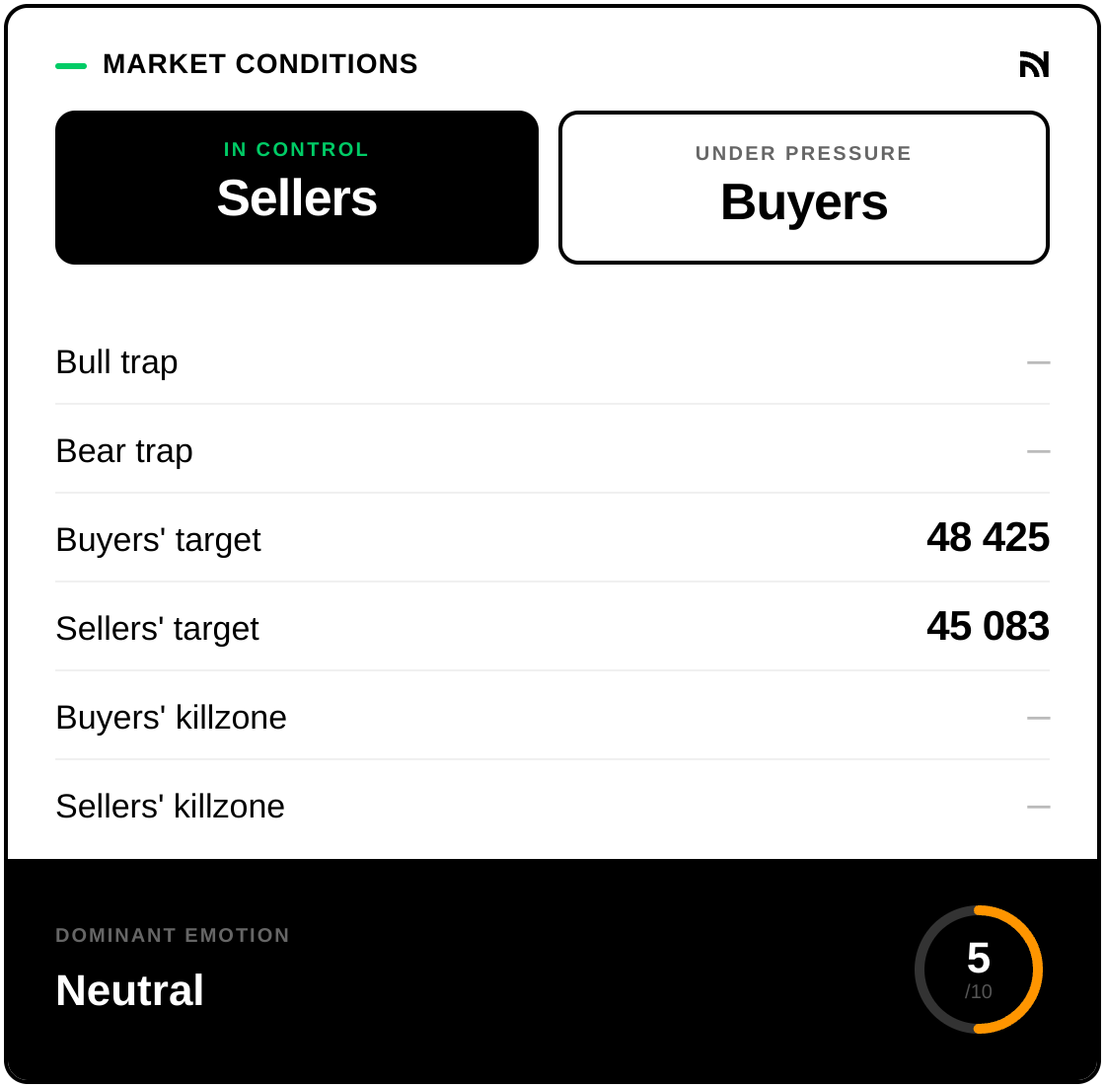Click the Bull trap row label
The image size is (1105, 1088).
coord(116,362)
